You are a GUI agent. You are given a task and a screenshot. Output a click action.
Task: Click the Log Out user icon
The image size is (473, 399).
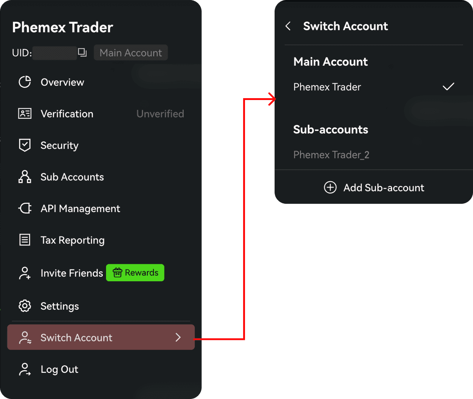(25, 369)
